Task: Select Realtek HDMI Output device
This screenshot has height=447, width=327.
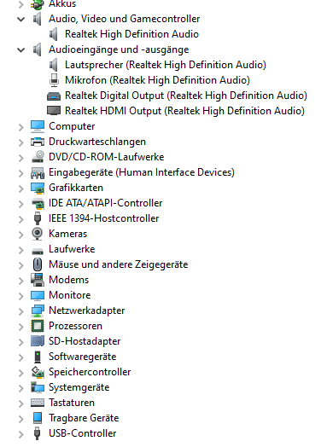Action: [x=184, y=111]
